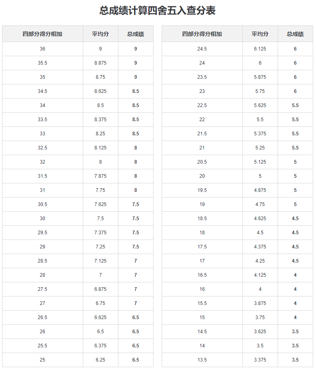Screen dimensions: 316x370
Task: Select the sum score cell 26.5
Action: 42,317
